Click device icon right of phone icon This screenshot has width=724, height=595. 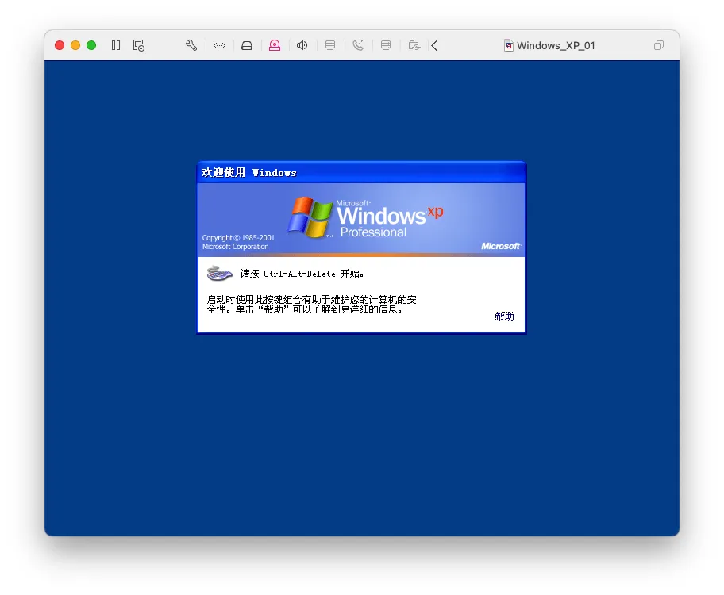(x=386, y=45)
